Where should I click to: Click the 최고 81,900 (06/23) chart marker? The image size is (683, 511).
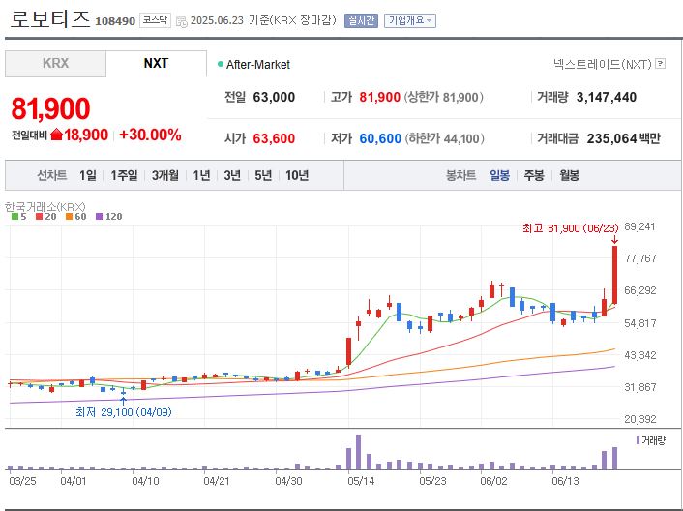pyautogui.click(x=570, y=228)
